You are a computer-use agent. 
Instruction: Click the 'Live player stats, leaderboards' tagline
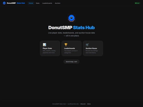[71, 34]
